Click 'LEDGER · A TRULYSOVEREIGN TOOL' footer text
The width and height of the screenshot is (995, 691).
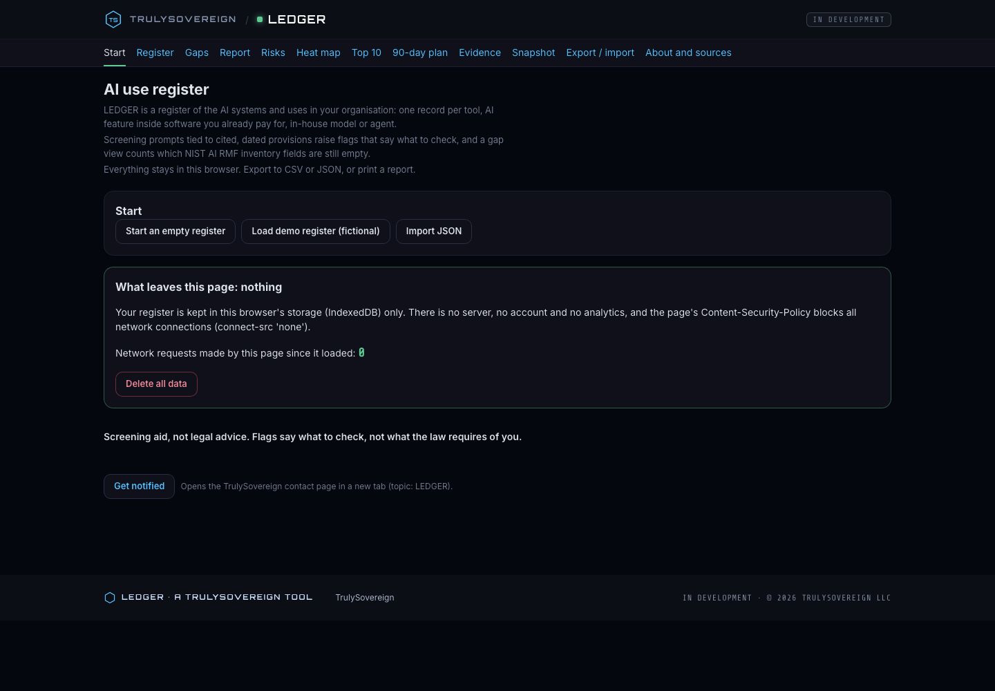[x=217, y=597]
